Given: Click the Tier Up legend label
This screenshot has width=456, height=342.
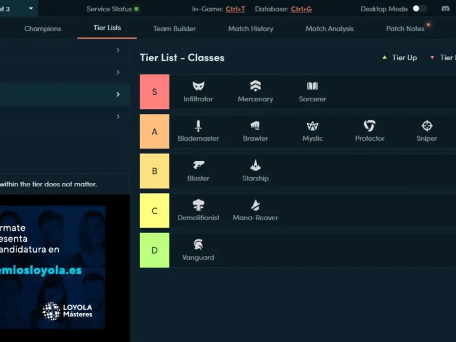Looking at the screenshot, I should pyautogui.click(x=404, y=58).
